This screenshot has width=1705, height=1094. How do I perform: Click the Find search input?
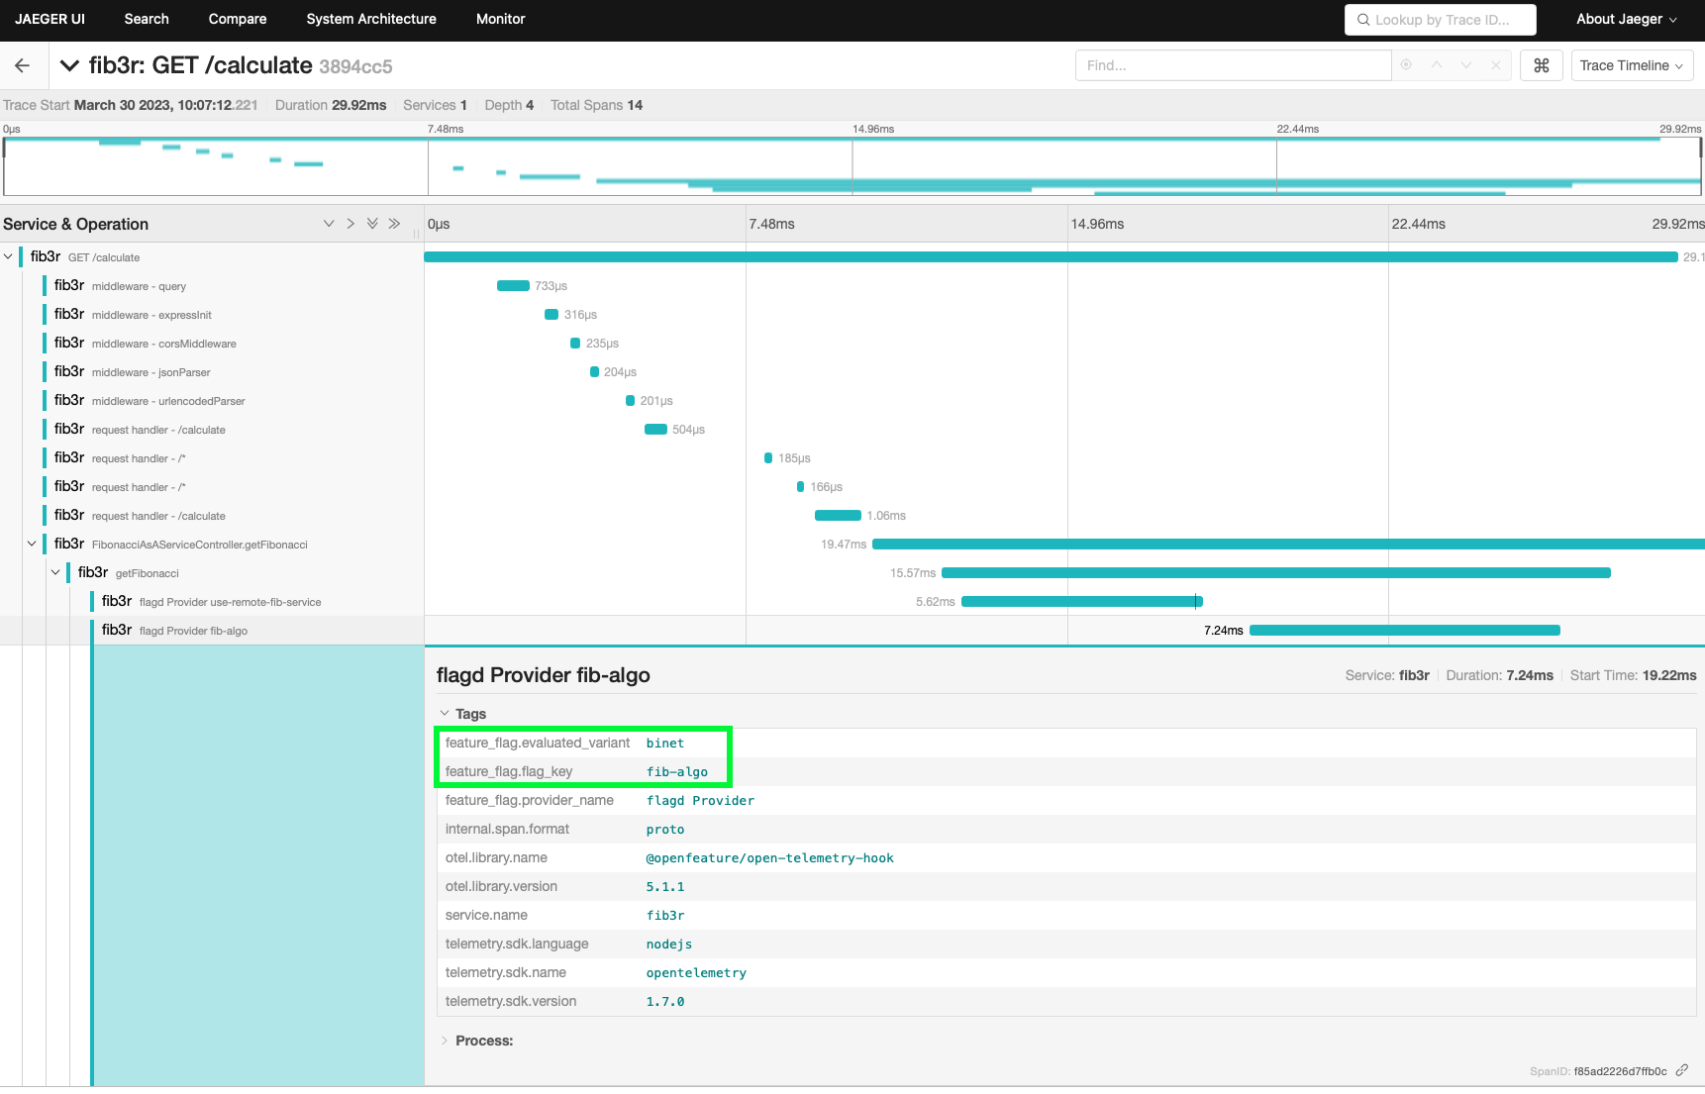1233,65
